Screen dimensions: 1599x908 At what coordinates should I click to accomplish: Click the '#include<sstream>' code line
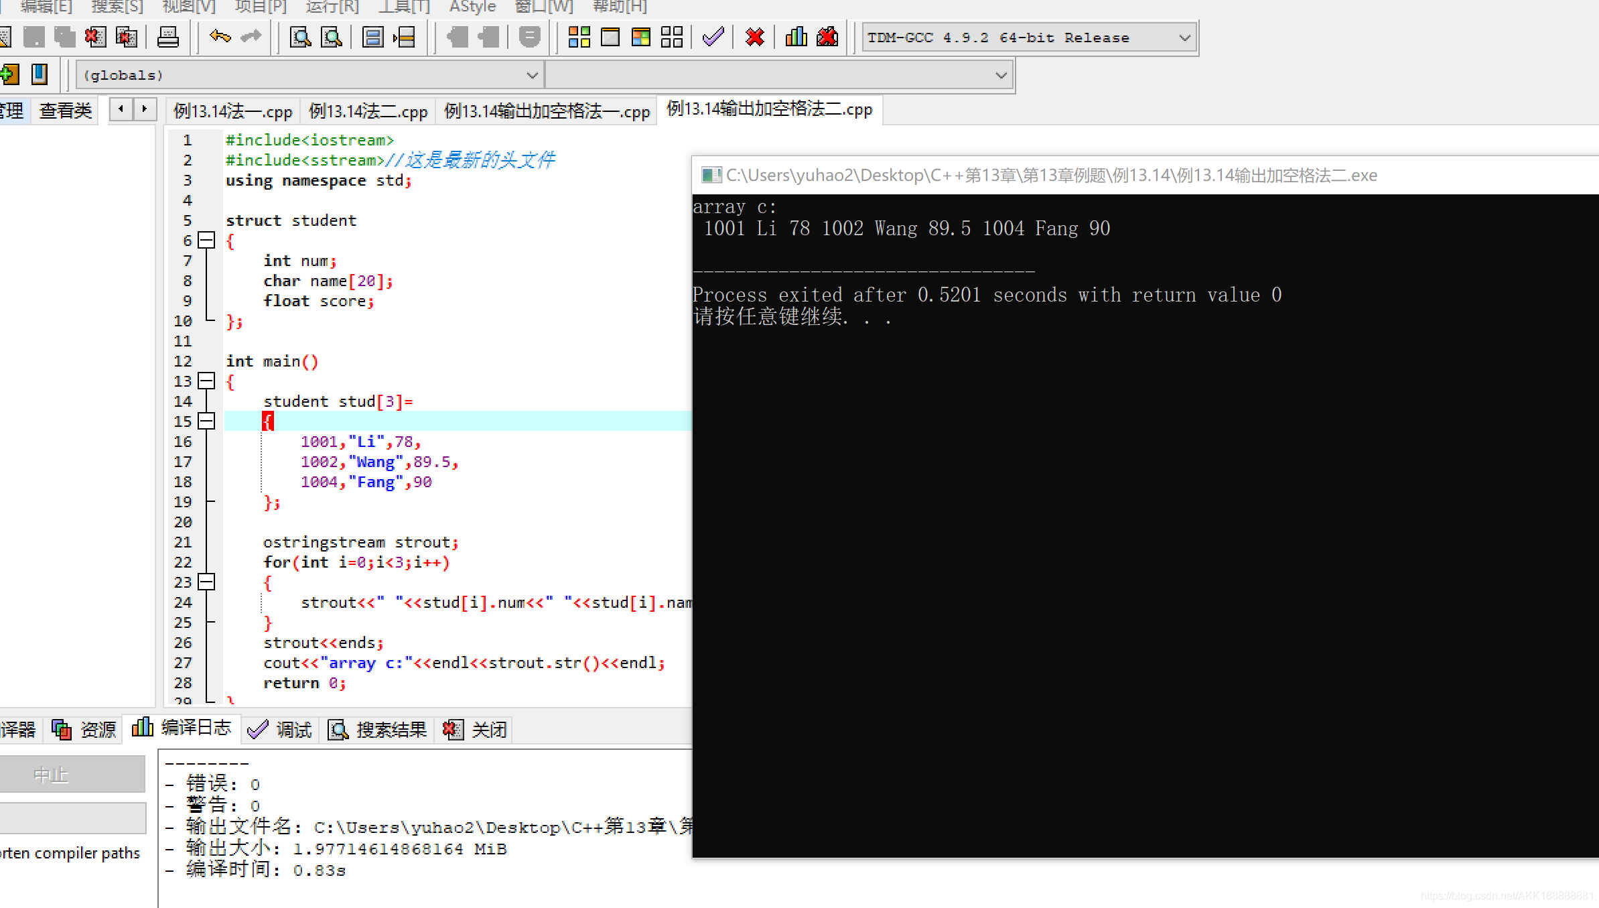coord(305,160)
